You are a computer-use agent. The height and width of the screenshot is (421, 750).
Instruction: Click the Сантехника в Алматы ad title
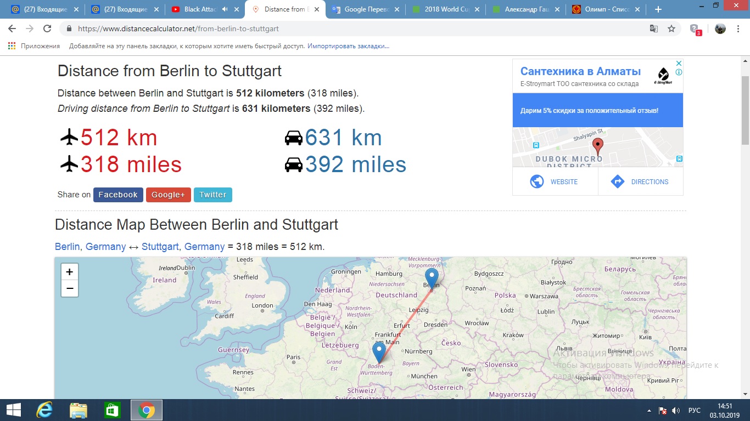pyautogui.click(x=580, y=72)
